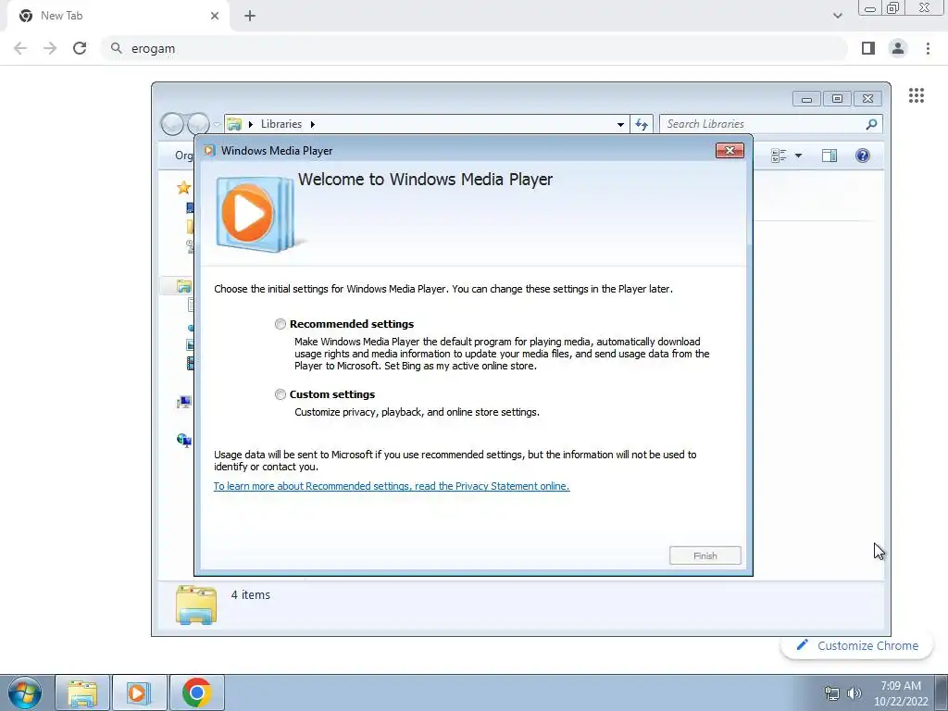Screen dimensions: 948x711
Task: Click the Chrome reload page icon
Action: tap(80, 48)
